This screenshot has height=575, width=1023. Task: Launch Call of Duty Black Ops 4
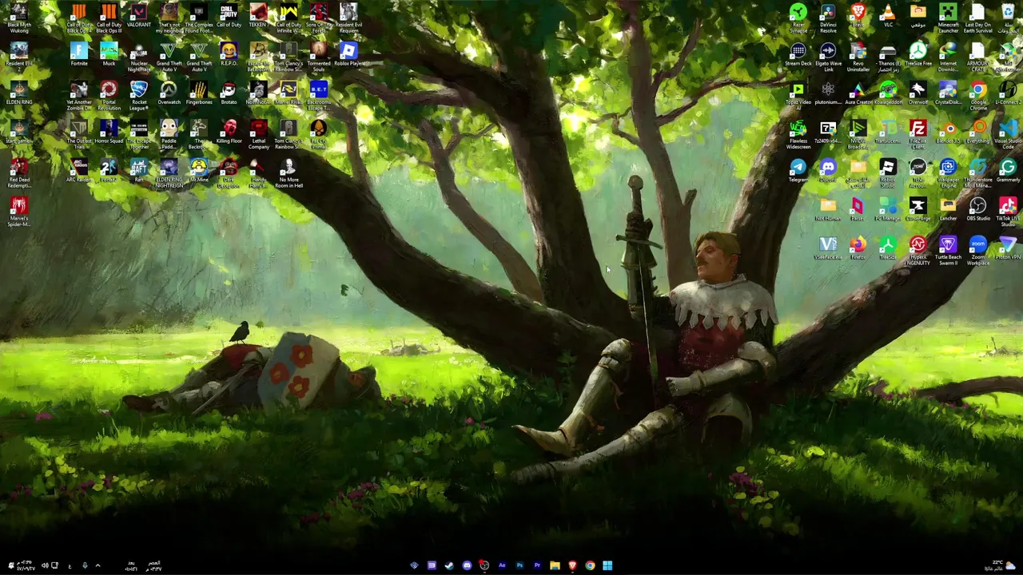coord(79,18)
